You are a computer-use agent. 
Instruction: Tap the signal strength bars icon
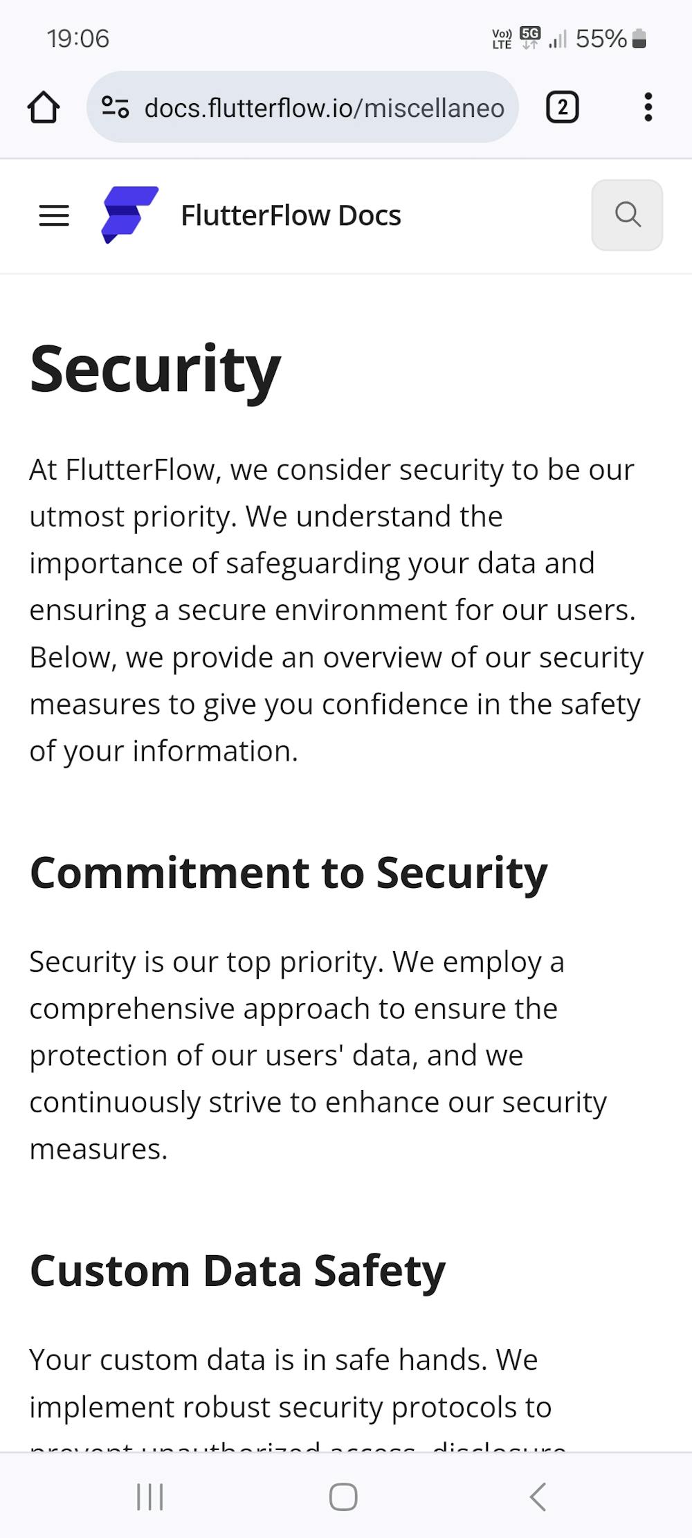557,39
